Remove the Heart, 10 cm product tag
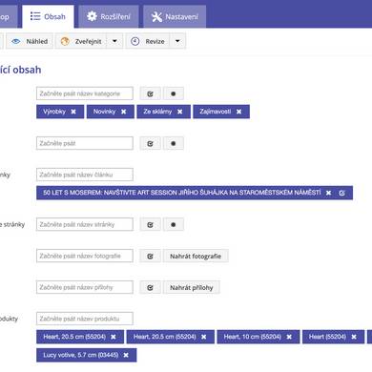372x372 pixels. point(289,337)
